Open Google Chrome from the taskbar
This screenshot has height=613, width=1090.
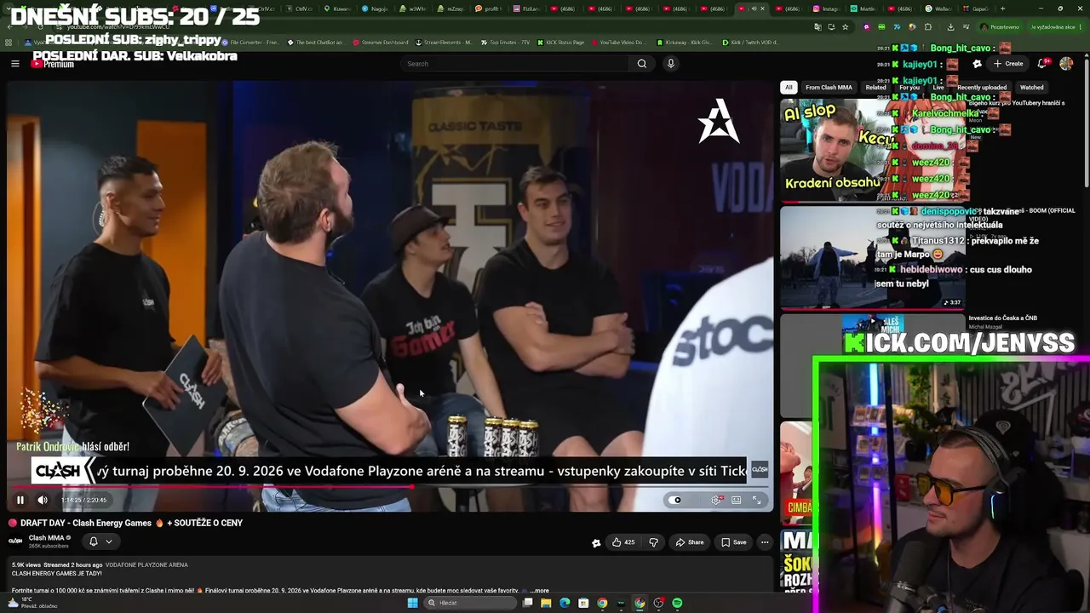(602, 603)
